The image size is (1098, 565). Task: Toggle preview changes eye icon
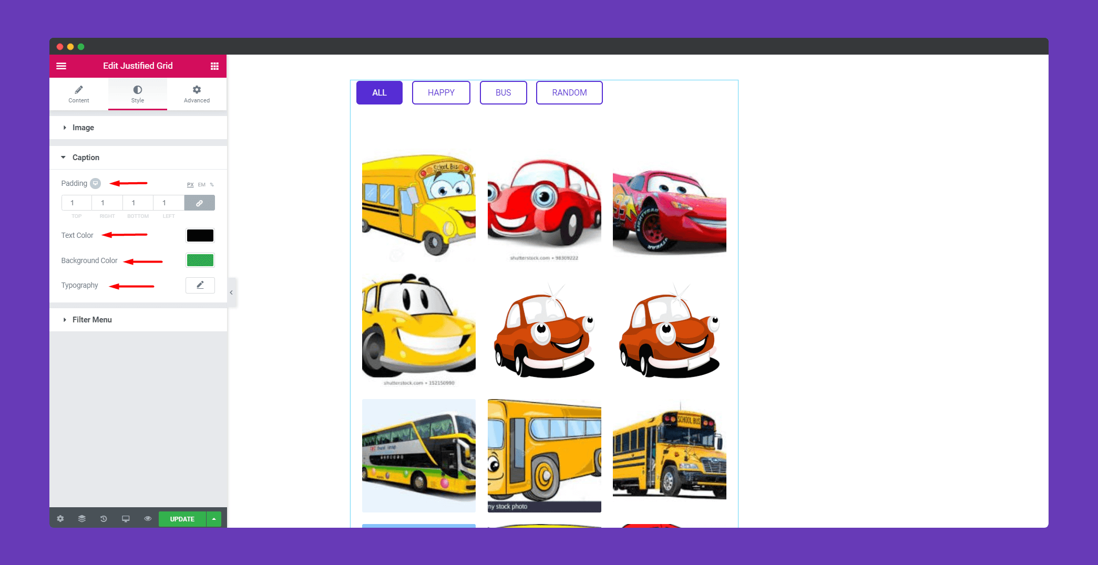pos(148,519)
